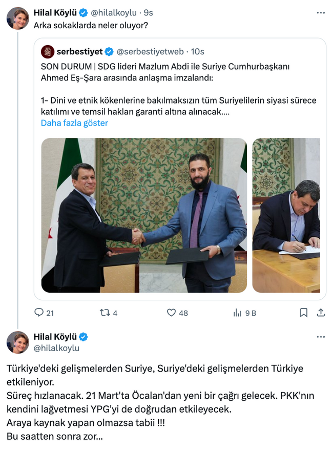333x451 pixels.
Task: Bookmark the serbestiyet post
Action: [x=303, y=312]
